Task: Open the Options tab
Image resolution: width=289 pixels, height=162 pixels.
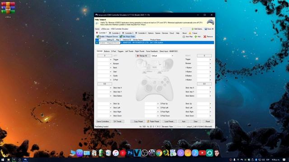Action: click(x=150, y=33)
